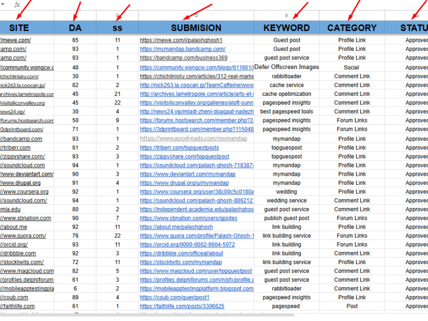This screenshot has height=321, width=428.
Task: Click the fx formula bar icon
Action: [x=17, y=4]
